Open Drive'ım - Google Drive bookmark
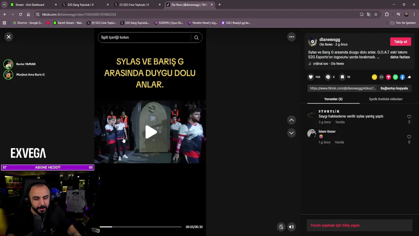The image size is (419, 236). (x=27, y=23)
